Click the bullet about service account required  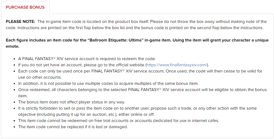(x=87, y=59)
